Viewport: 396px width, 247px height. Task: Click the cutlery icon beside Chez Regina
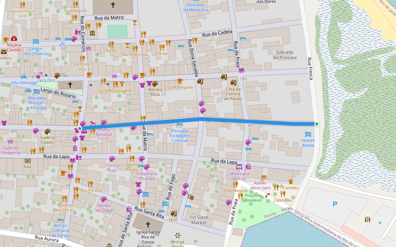[x=236, y=185]
